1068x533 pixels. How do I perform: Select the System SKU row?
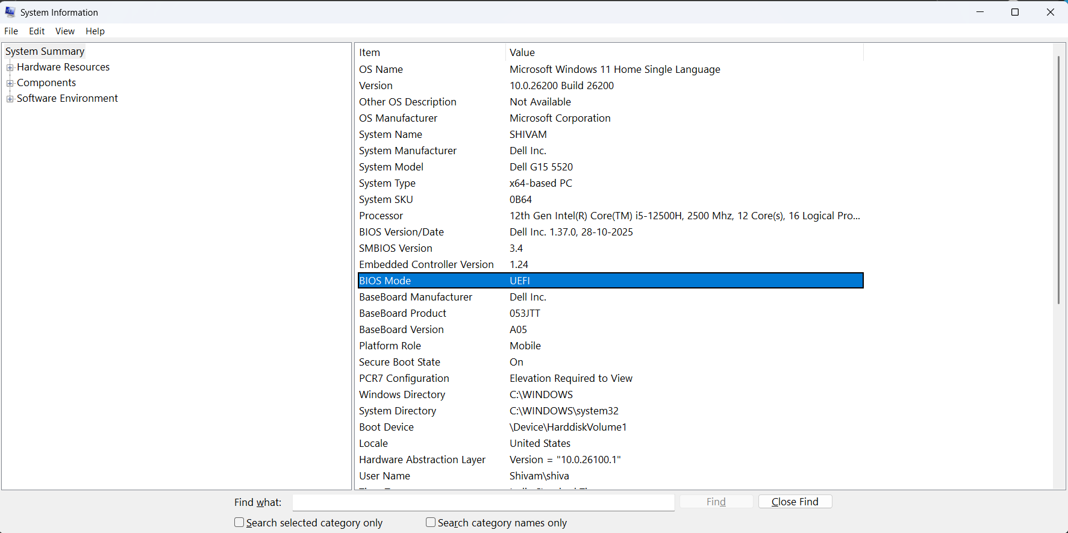610,199
